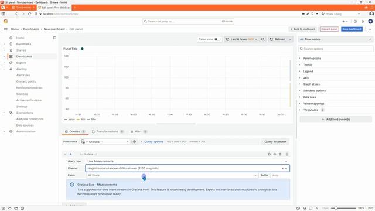Viewport: 375px width, 211px height.
Task: Open Starred in the sidebar
Action: tap(21, 50)
